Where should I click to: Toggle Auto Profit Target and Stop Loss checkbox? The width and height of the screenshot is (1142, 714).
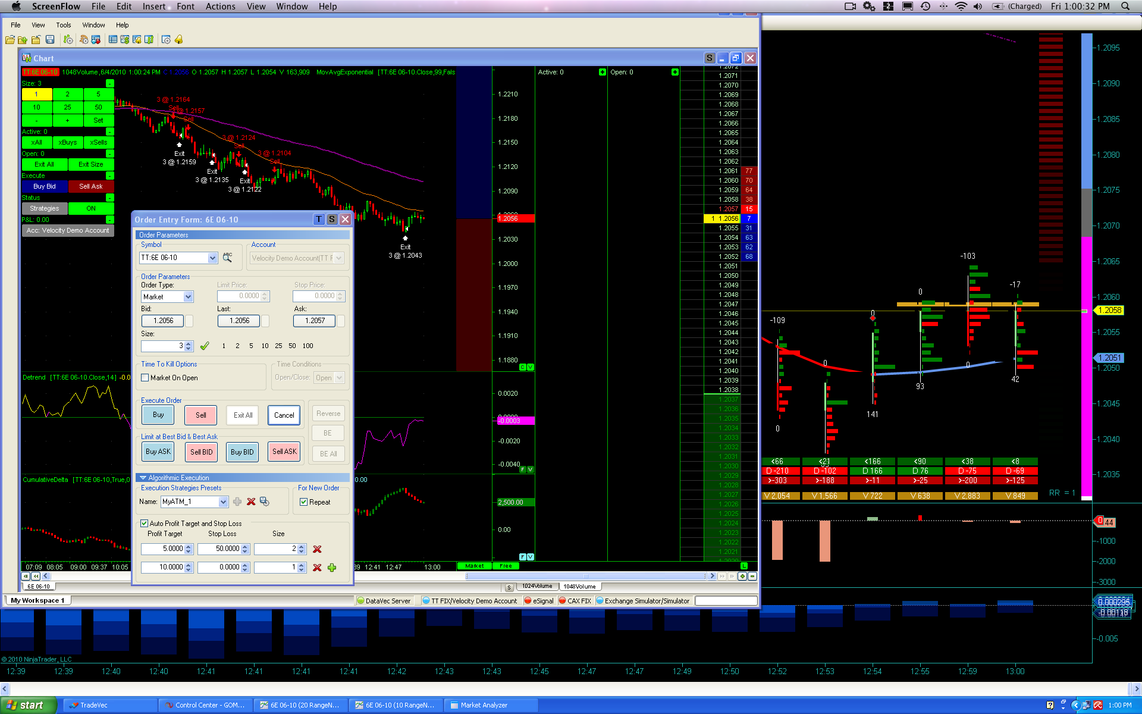(144, 524)
